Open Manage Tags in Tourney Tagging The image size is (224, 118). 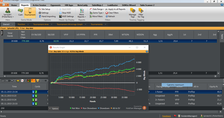click(x=132, y=13)
